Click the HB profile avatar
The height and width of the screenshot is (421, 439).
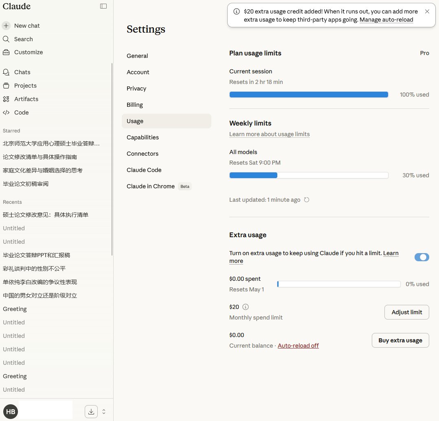11,412
